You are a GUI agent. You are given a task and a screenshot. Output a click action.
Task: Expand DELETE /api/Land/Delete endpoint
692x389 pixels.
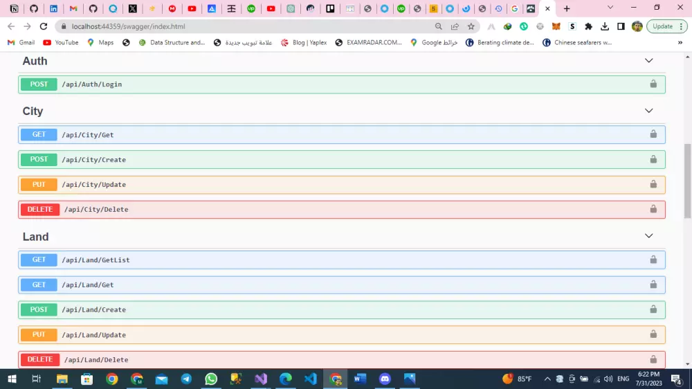[x=342, y=359]
